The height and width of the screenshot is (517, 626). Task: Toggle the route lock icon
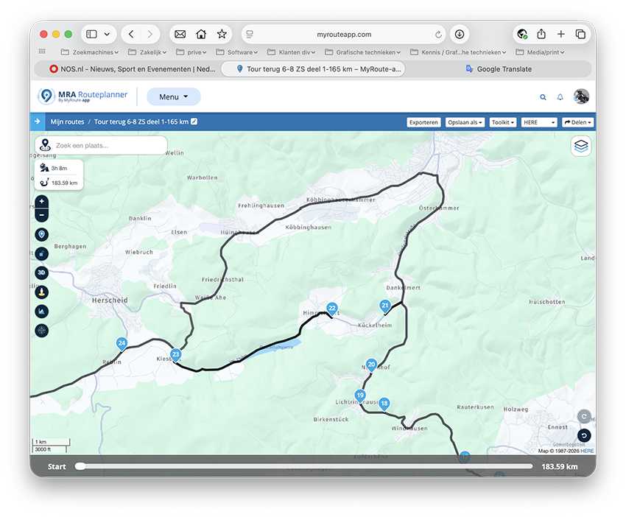pyautogui.click(x=41, y=253)
